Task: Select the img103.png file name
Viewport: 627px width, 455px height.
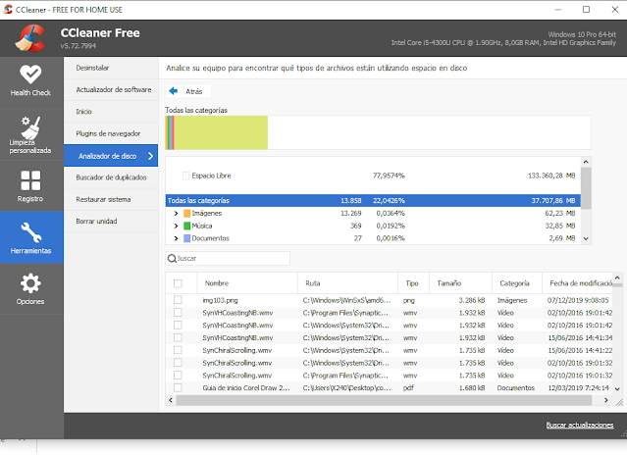Action: [221, 300]
